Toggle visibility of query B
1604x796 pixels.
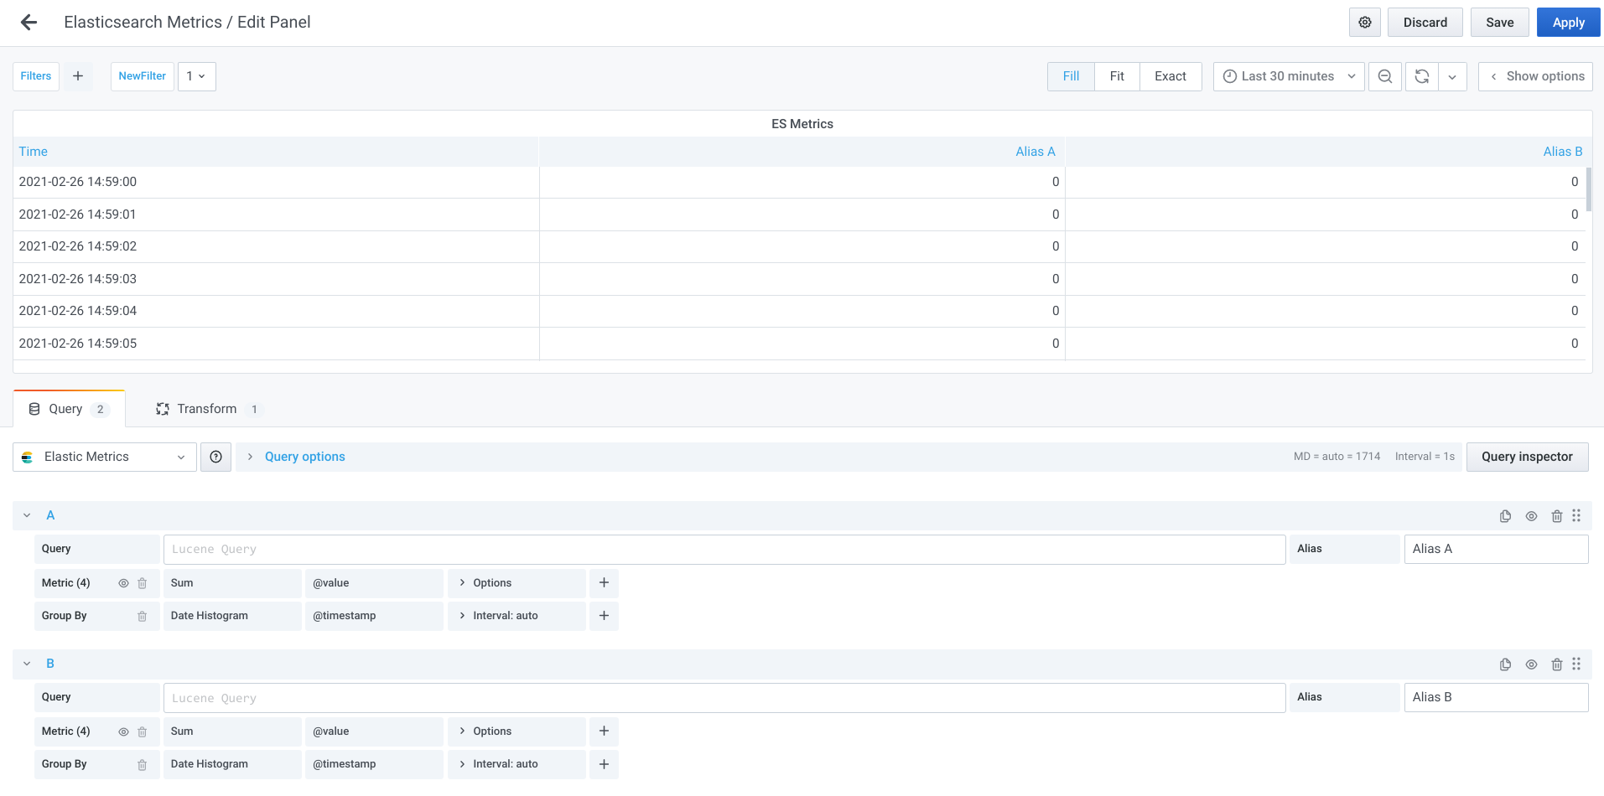pos(1531,664)
